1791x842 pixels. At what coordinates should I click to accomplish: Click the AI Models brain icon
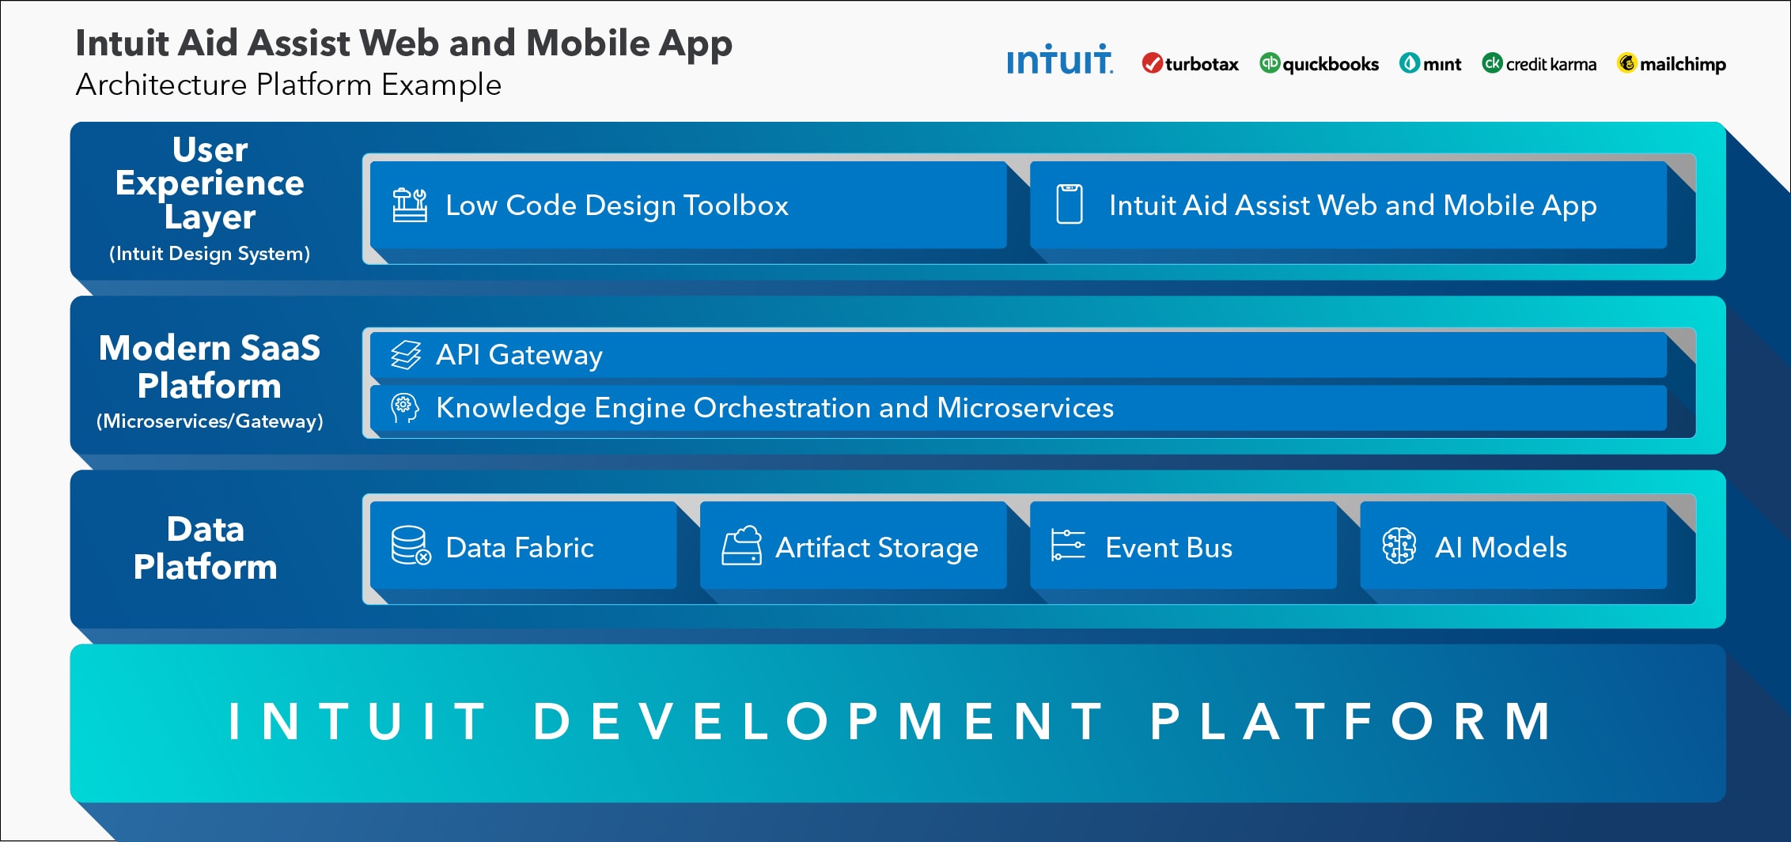[1399, 546]
